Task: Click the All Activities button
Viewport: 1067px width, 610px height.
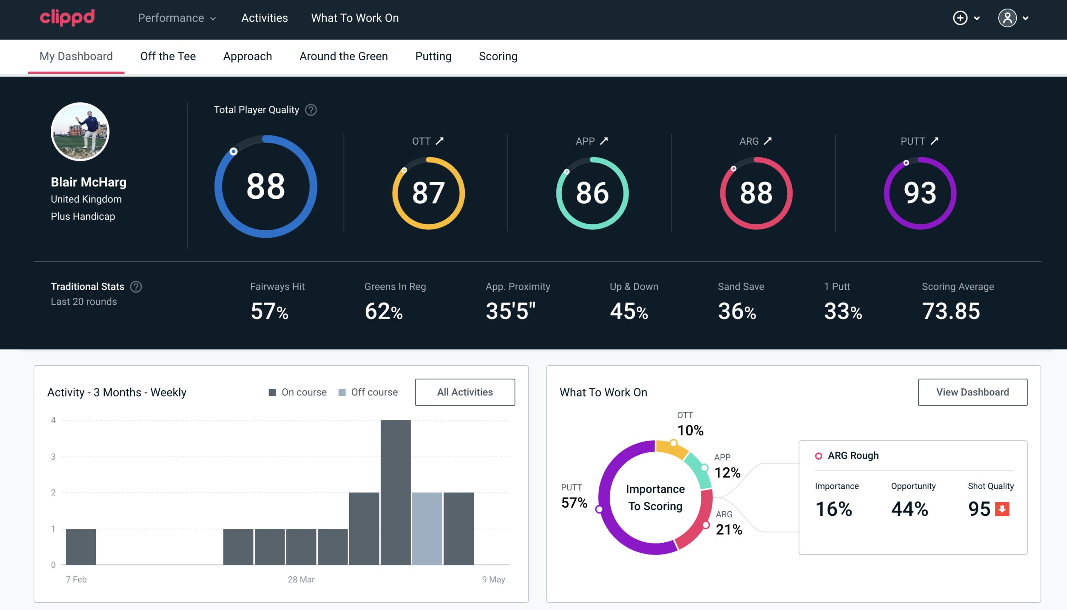Action: 464,392
